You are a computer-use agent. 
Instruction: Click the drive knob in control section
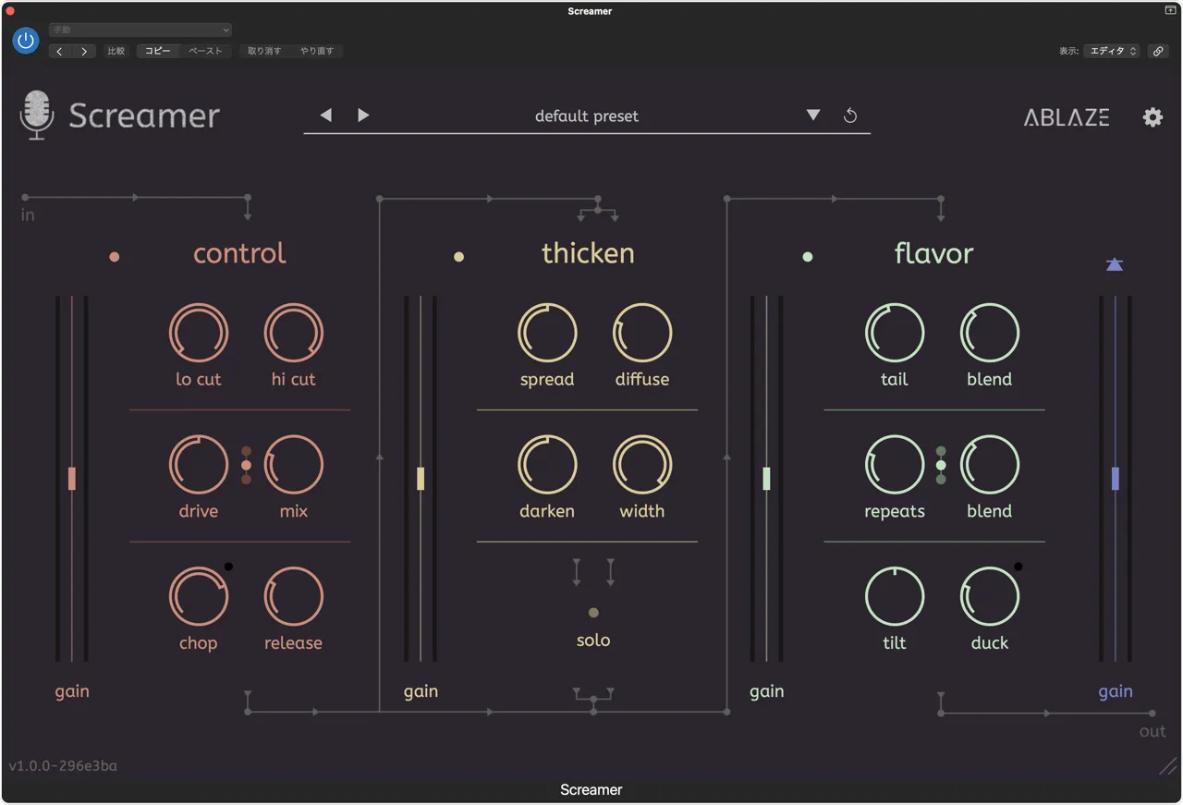(x=199, y=466)
